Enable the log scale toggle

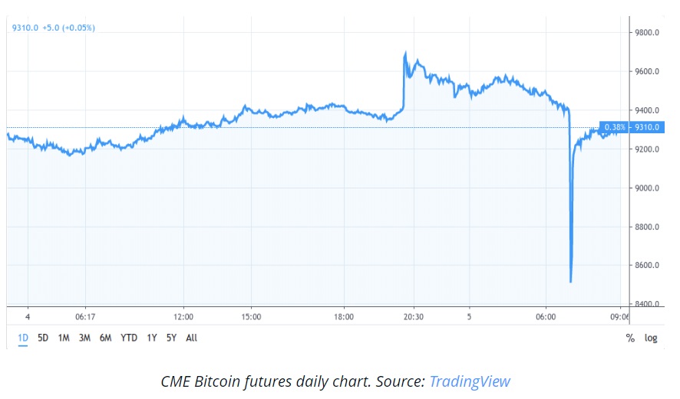pyautogui.click(x=651, y=338)
